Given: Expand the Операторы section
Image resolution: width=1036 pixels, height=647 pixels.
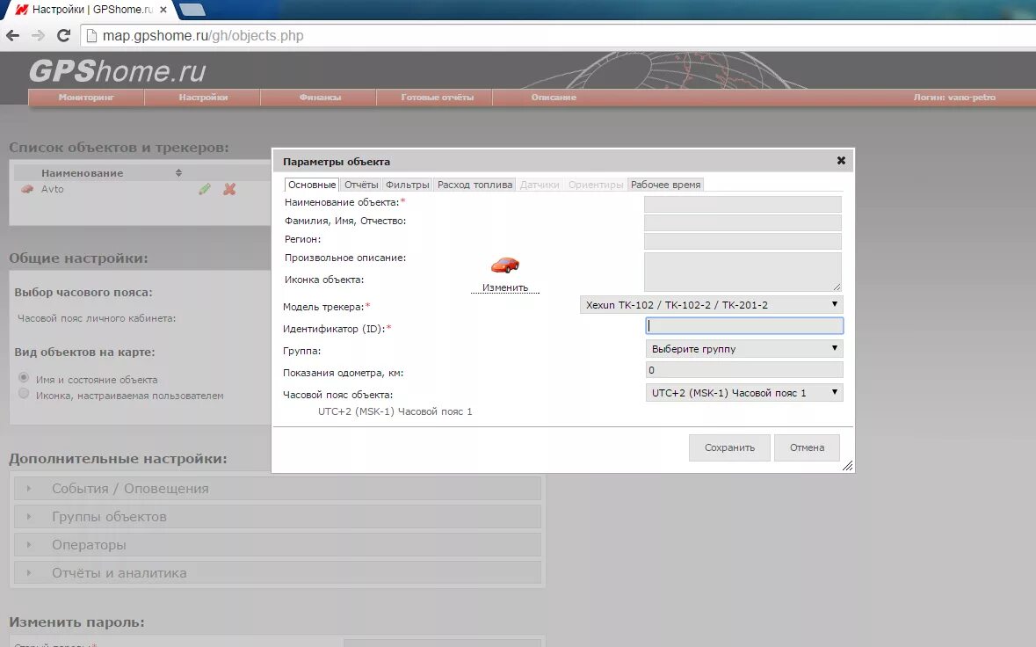Looking at the screenshot, I should (278, 544).
